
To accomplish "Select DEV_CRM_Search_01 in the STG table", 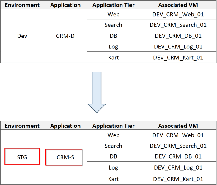I will (x=178, y=146).
